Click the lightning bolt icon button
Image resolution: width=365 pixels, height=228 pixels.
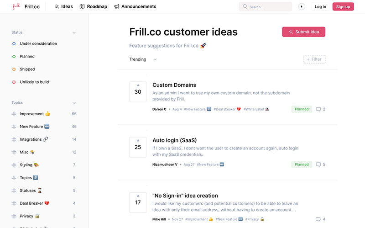(302, 6)
